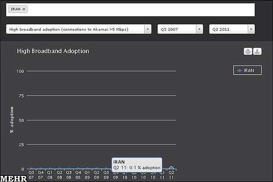Click the Q3 09 data point marker

106,168
